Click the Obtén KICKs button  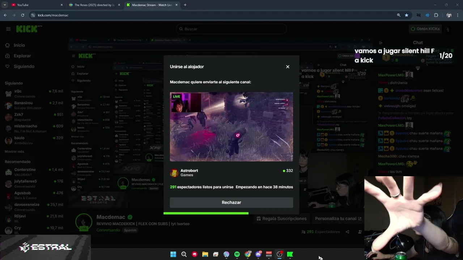(425, 29)
